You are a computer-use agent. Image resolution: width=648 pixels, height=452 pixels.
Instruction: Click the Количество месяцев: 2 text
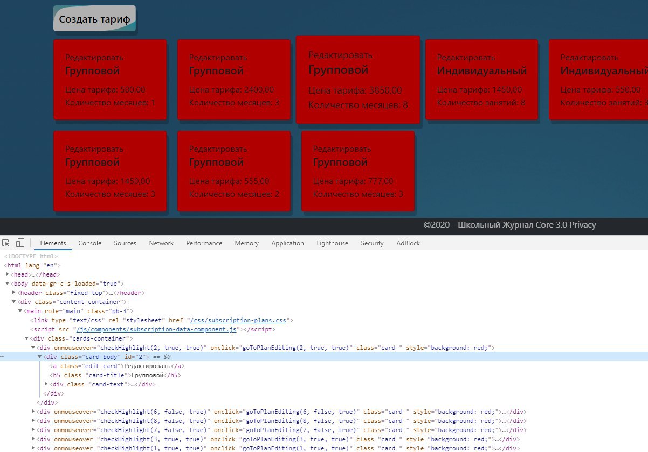(234, 194)
